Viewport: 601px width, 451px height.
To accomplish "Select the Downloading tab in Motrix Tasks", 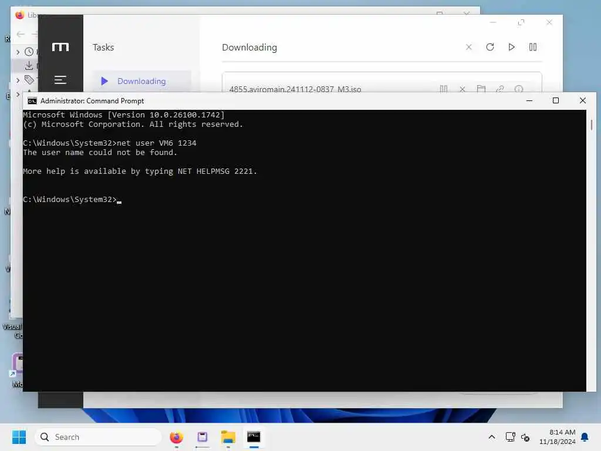I will [141, 81].
